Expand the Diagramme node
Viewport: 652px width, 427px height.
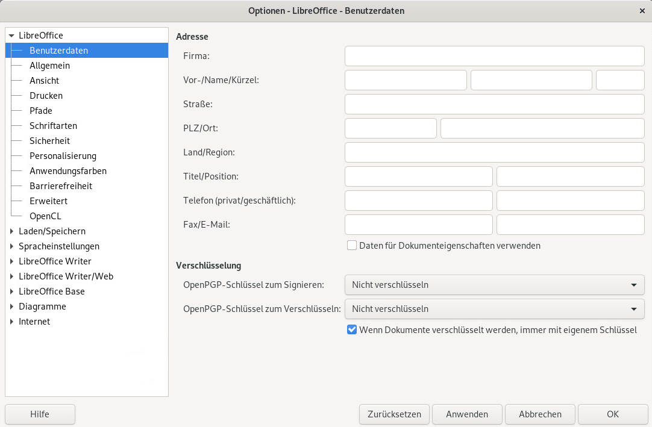click(x=11, y=307)
